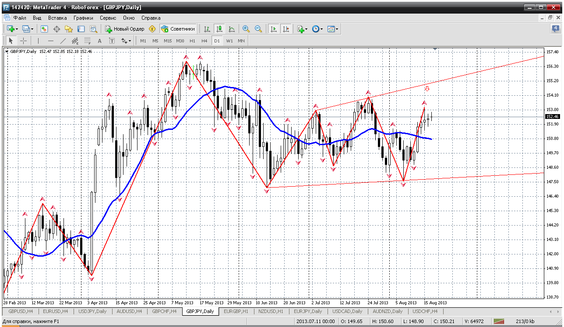Toggle chart Auto Scroll

[274, 29]
